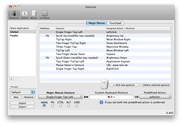Select the Two Finger TipTap Right row
The width and height of the screenshot is (182, 126).
tap(105, 43)
